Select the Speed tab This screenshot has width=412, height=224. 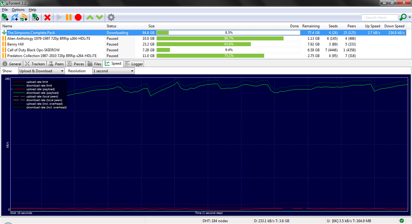click(x=113, y=64)
